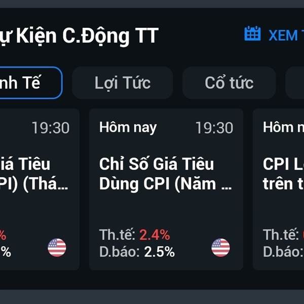The height and width of the screenshot is (304, 304).
Task: Click the US flag on the left card
Action: pyautogui.click(x=57, y=248)
